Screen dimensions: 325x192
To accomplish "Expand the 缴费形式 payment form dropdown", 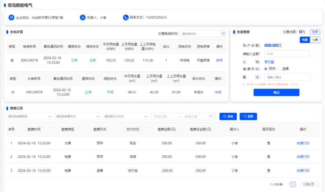I will click(x=77, y=116).
